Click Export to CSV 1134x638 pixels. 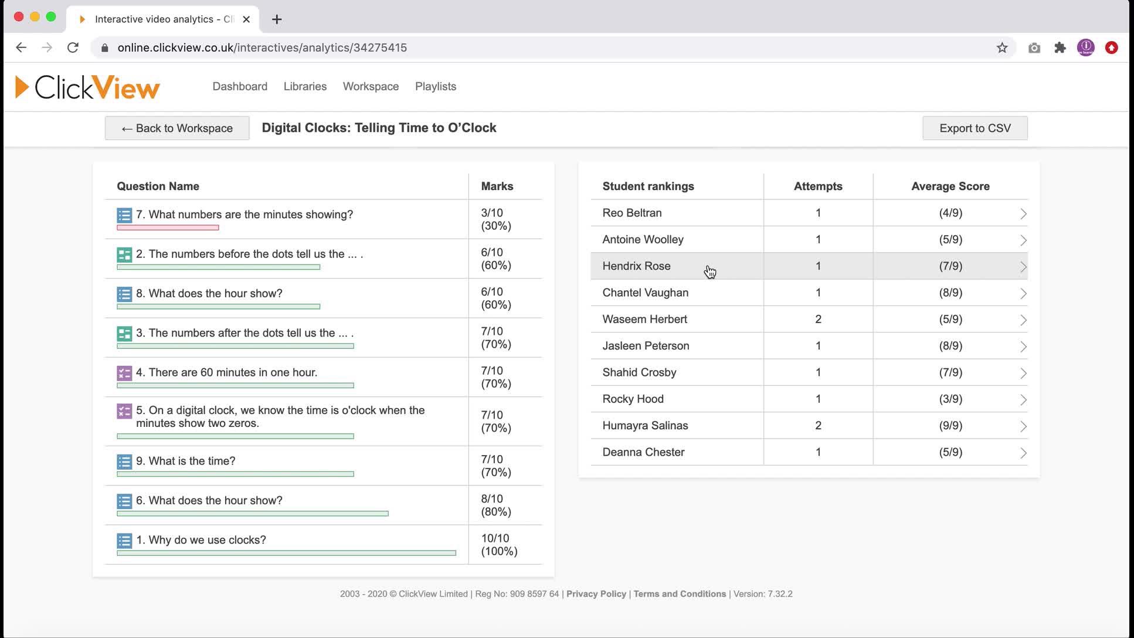[975, 128]
